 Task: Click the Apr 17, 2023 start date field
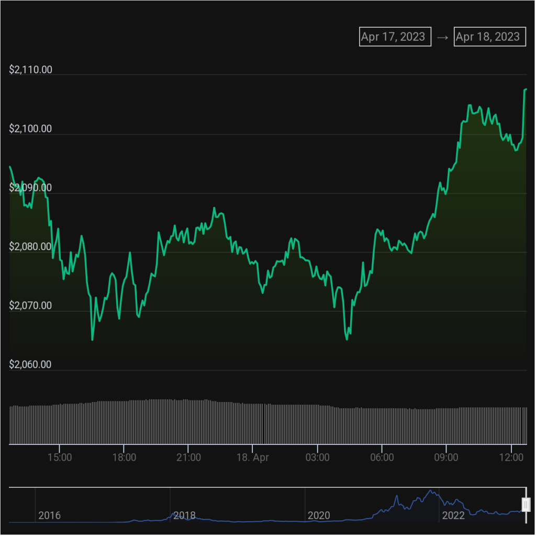pos(395,37)
